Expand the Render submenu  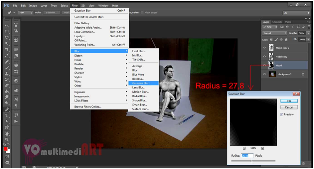pos(99,69)
